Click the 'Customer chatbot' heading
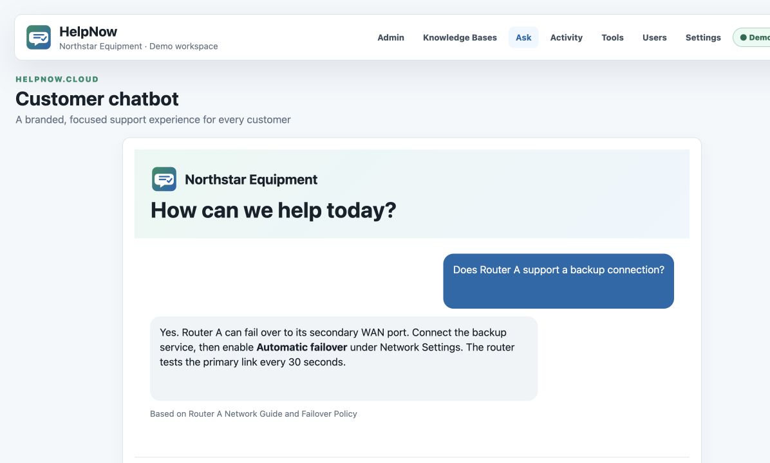The image size is (770, 463). coord(97,98)
